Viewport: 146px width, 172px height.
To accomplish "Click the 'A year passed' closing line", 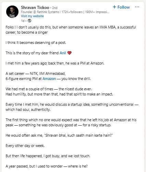I will click(x=47, y=166).
